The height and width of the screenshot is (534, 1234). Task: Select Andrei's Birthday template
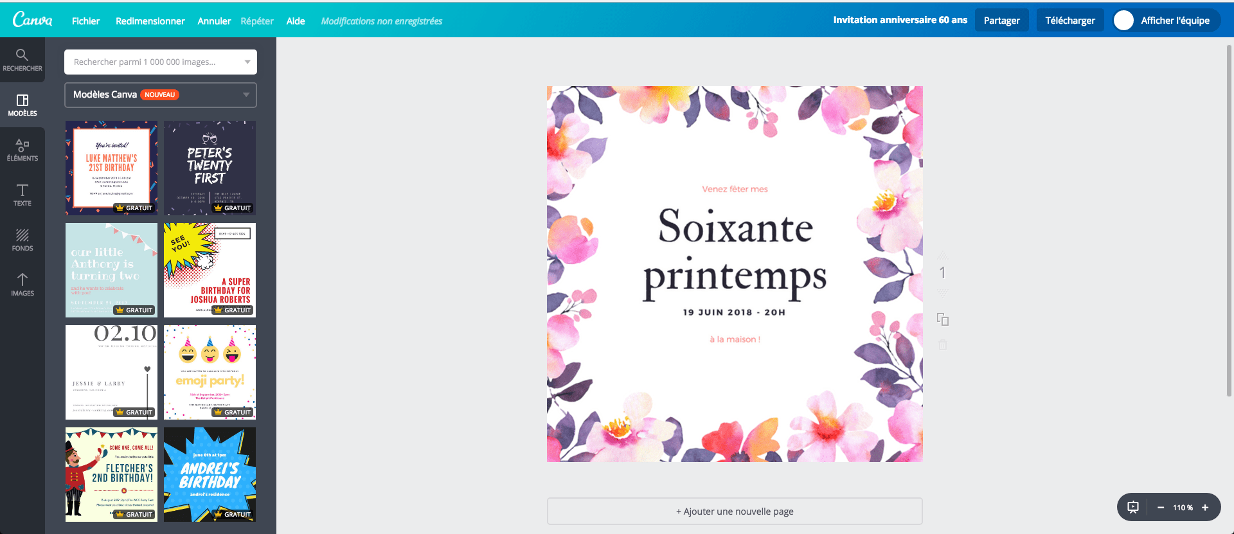[210, 474]
